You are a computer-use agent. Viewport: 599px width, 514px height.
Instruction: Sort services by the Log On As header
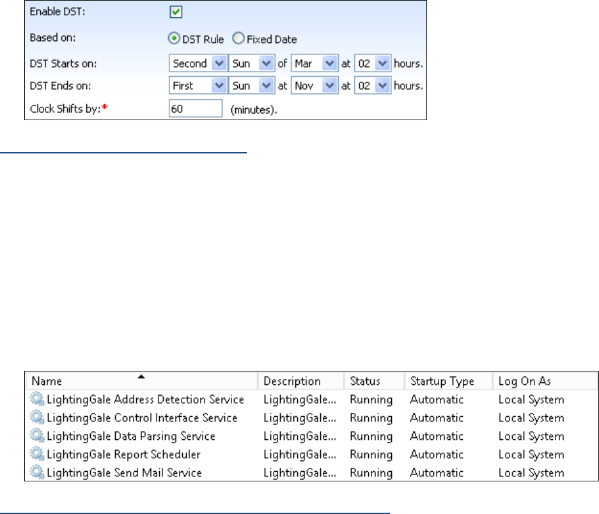[x=545, y=381]
